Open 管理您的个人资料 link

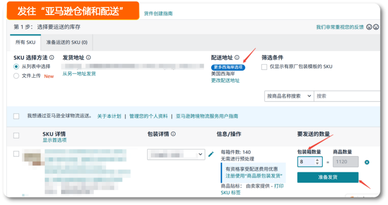tap(149, 116)
